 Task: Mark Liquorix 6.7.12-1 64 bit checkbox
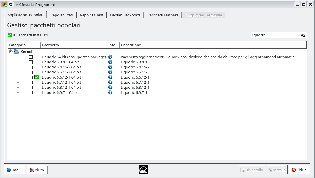click(31, 83)
